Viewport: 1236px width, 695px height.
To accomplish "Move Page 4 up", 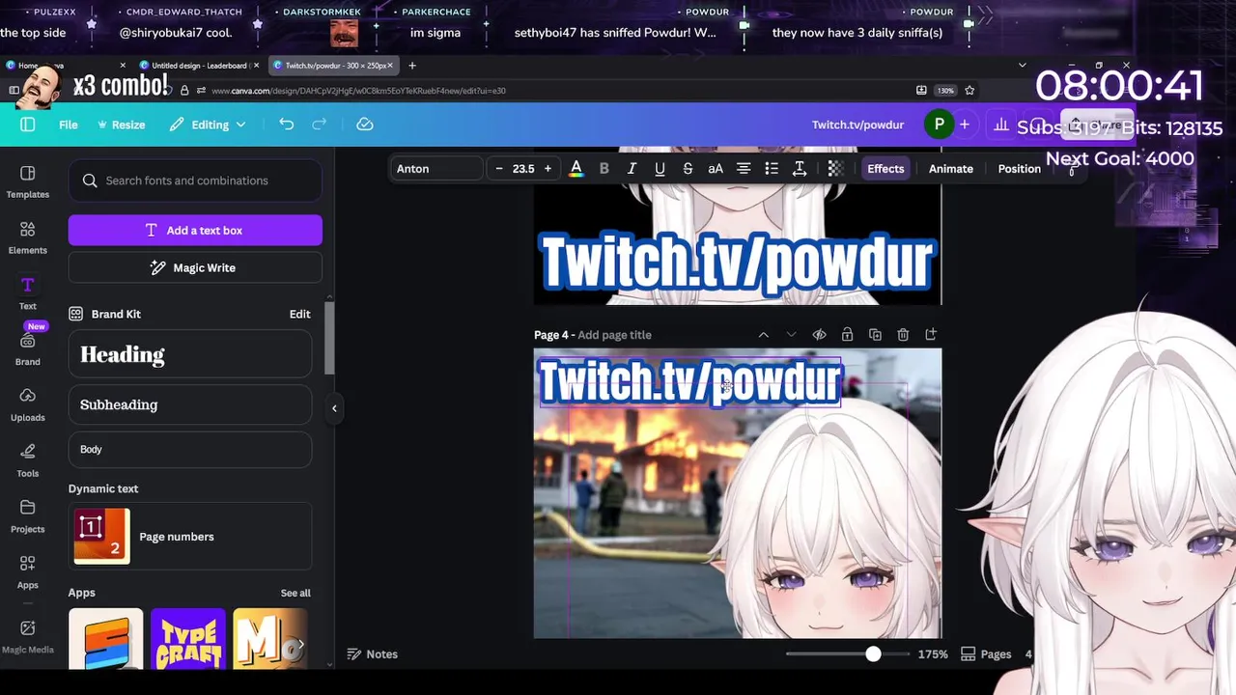I will coord(763,335).
